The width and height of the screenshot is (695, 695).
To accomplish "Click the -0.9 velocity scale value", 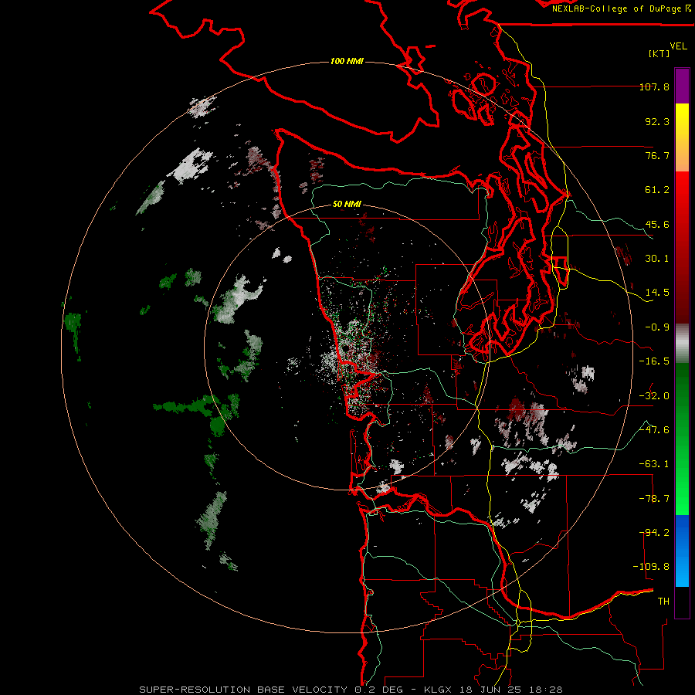I will (x=657, y=327).
